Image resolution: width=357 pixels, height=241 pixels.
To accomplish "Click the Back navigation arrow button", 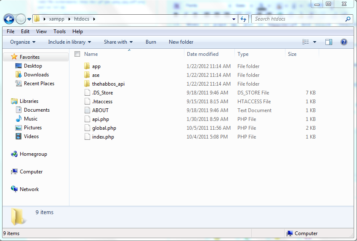I will tap(9, 19).
